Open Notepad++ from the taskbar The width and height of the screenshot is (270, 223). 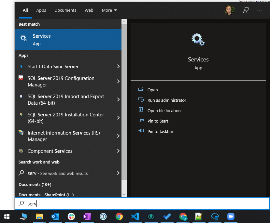point(199,216)
